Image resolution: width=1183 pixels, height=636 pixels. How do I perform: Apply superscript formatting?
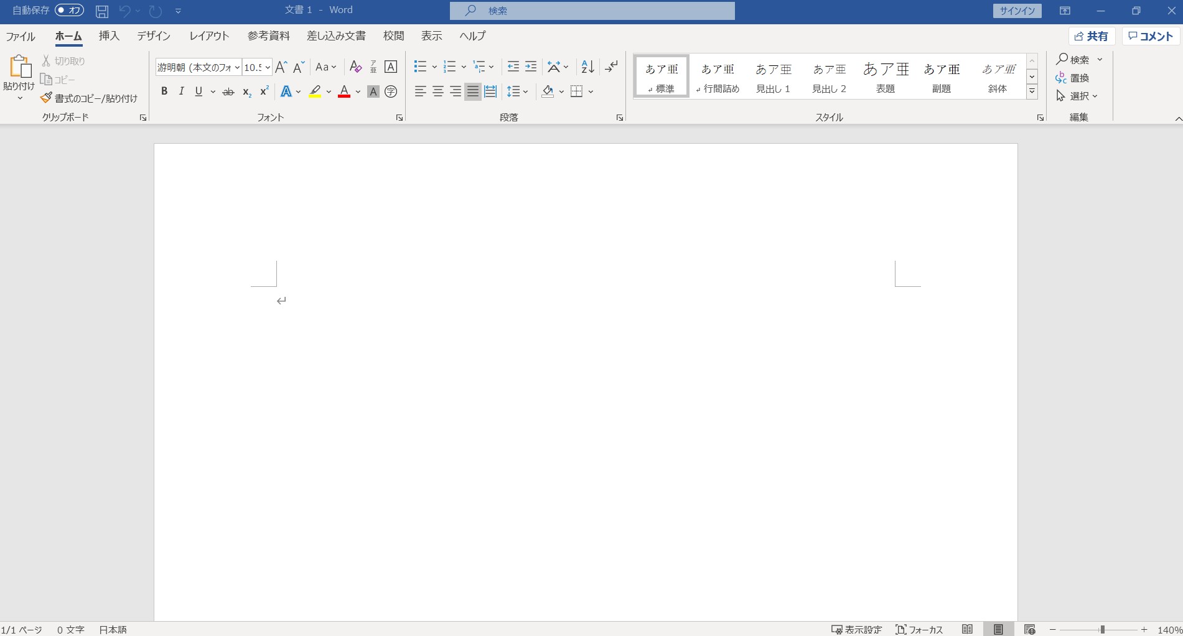coord(264,91)
